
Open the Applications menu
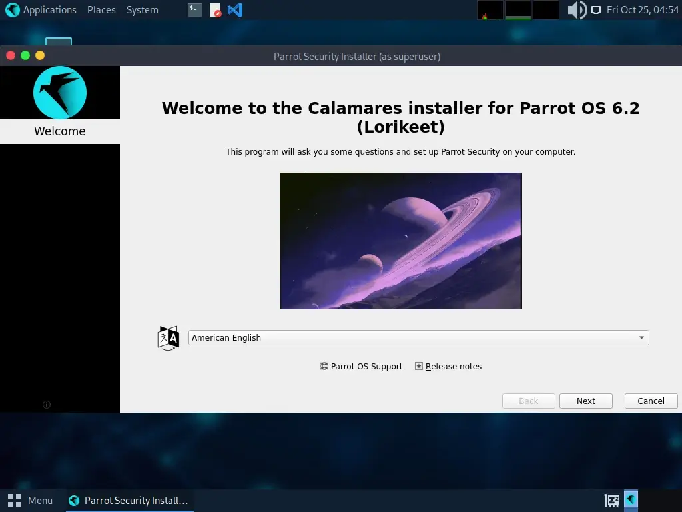click(x=48, y=9)
